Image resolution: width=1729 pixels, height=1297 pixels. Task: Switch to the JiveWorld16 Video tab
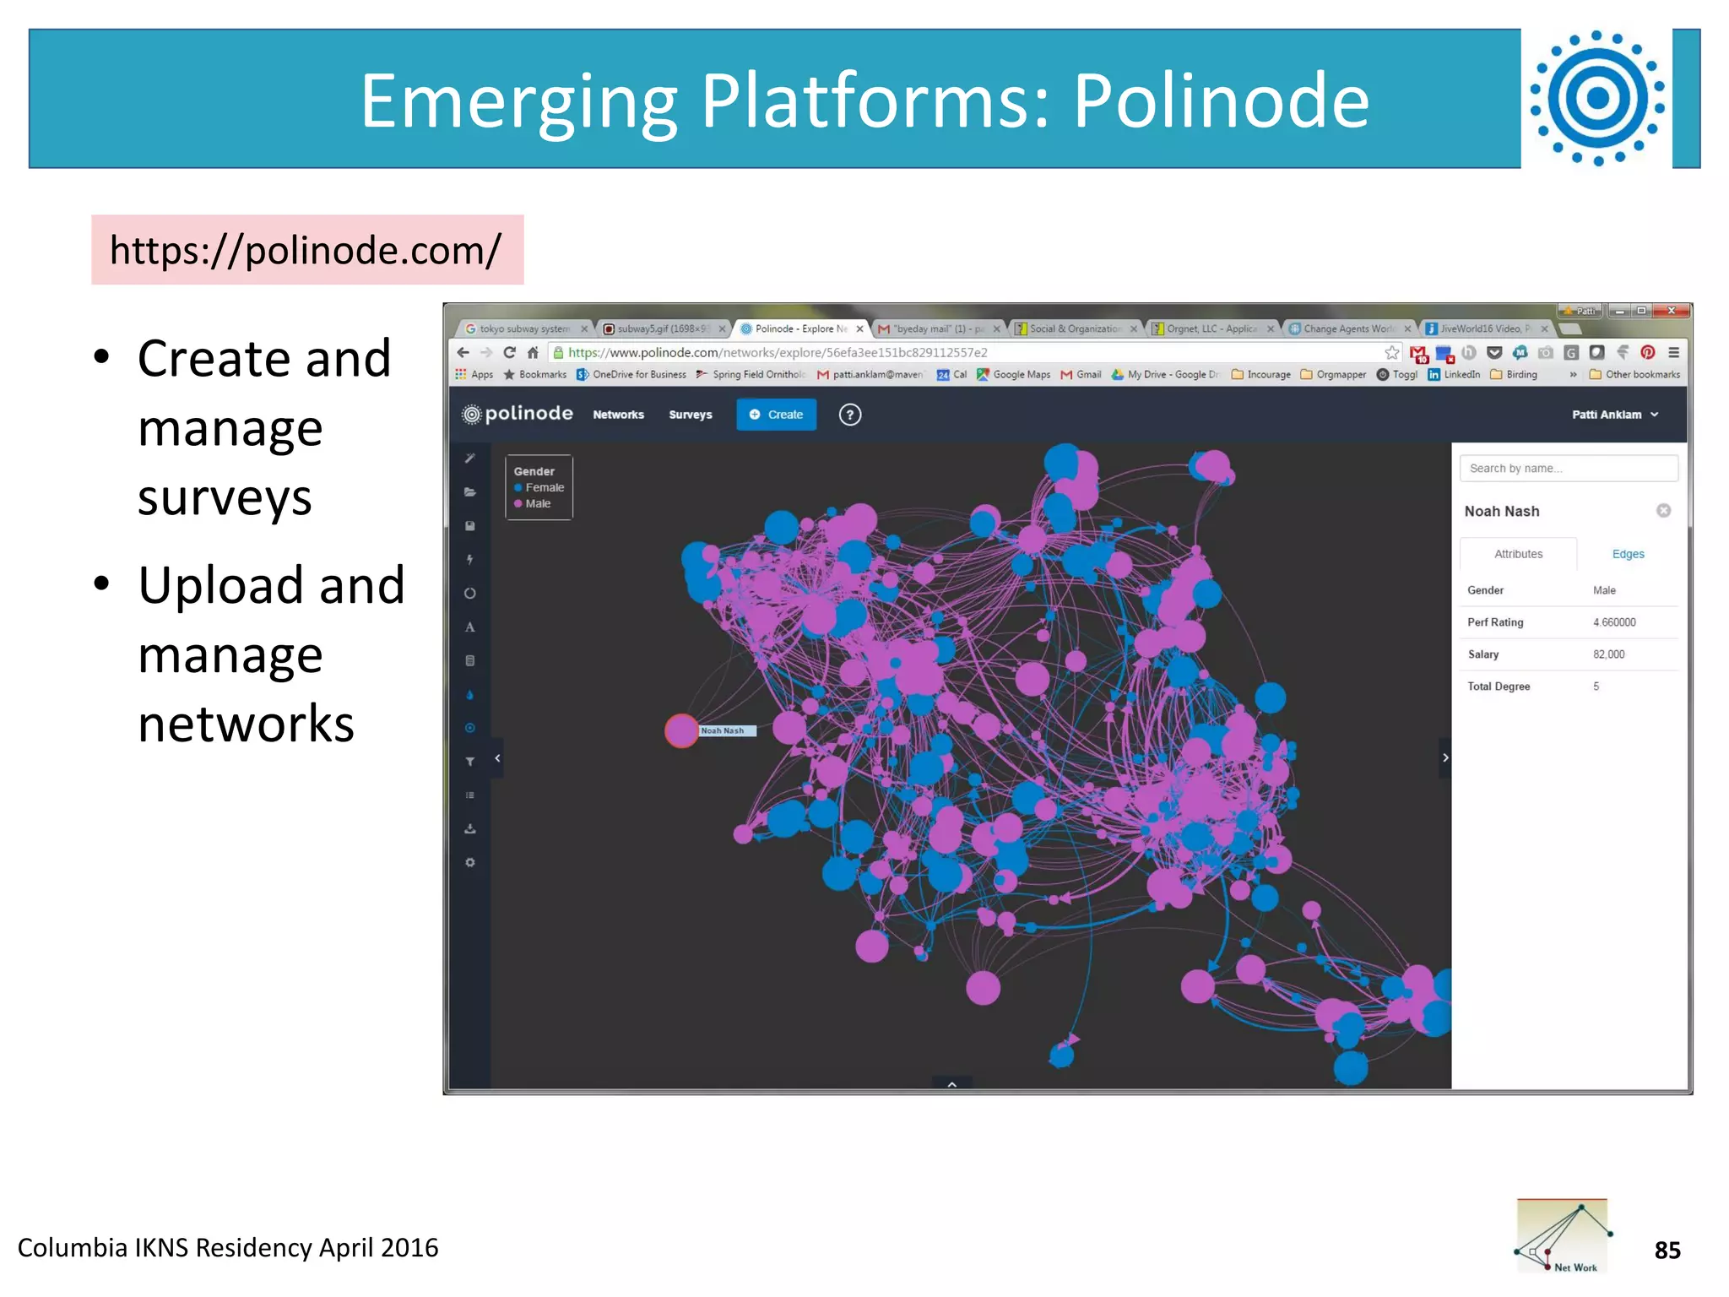(1485, 329)
